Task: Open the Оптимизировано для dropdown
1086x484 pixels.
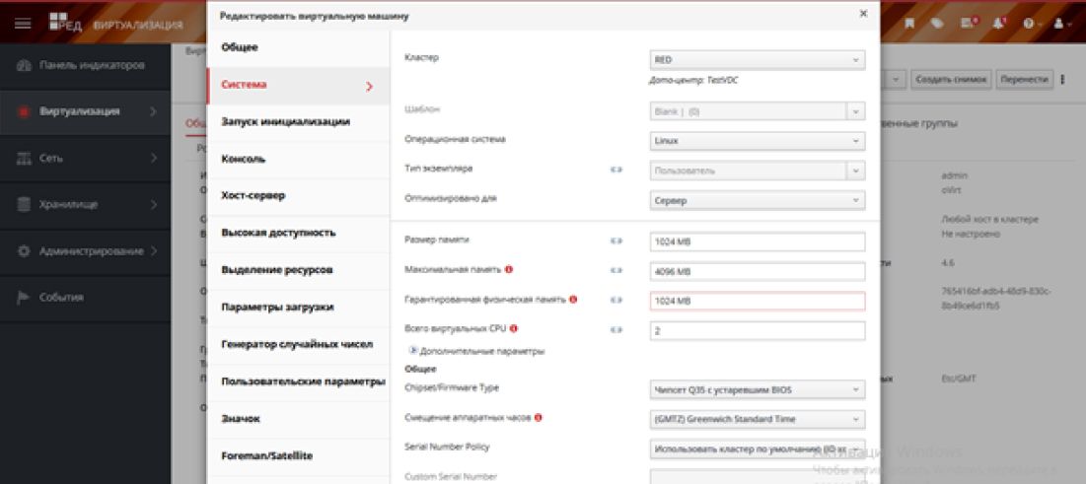Action: coord(757,200)
